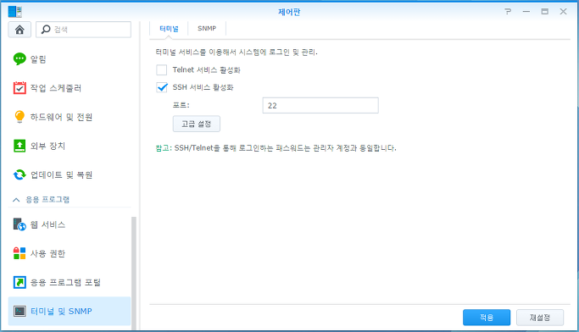Select 하드웨어 및 전원 label

[61, 117]
